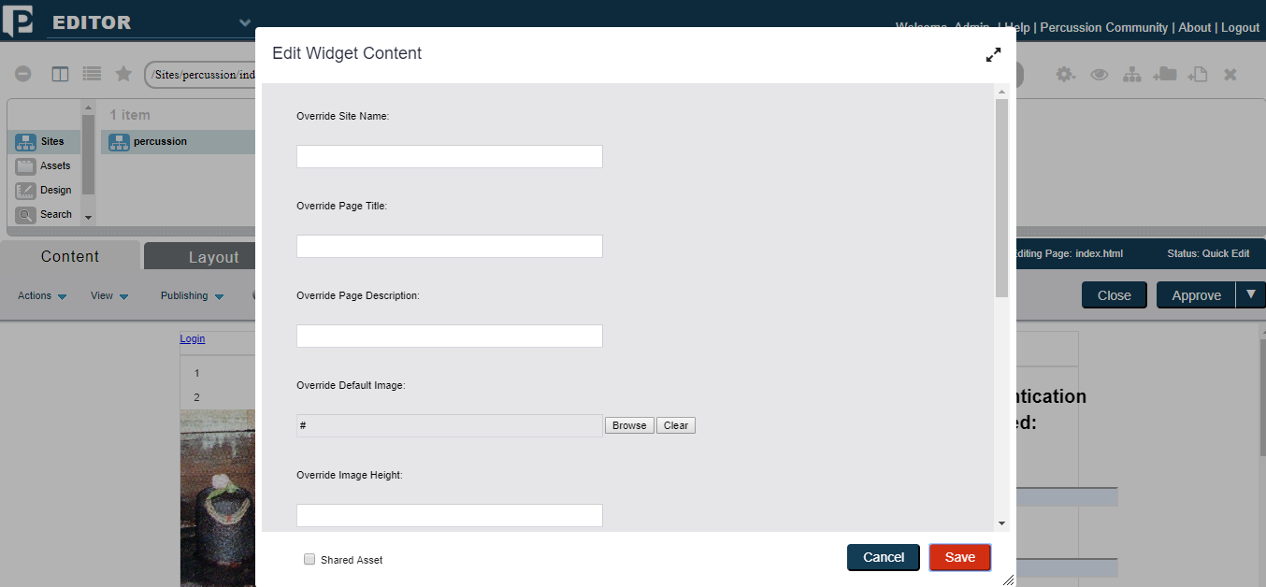Switch to the Content tab
The image size is (1266, 587).
pyautogui.click(x=70, y=256)
